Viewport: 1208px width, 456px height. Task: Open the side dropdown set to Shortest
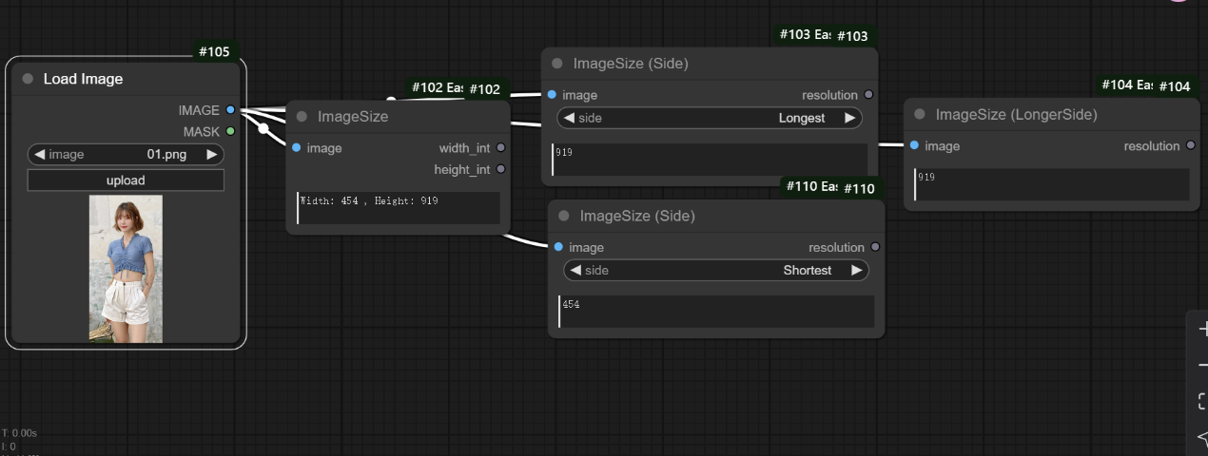click(x=715, y=270)
